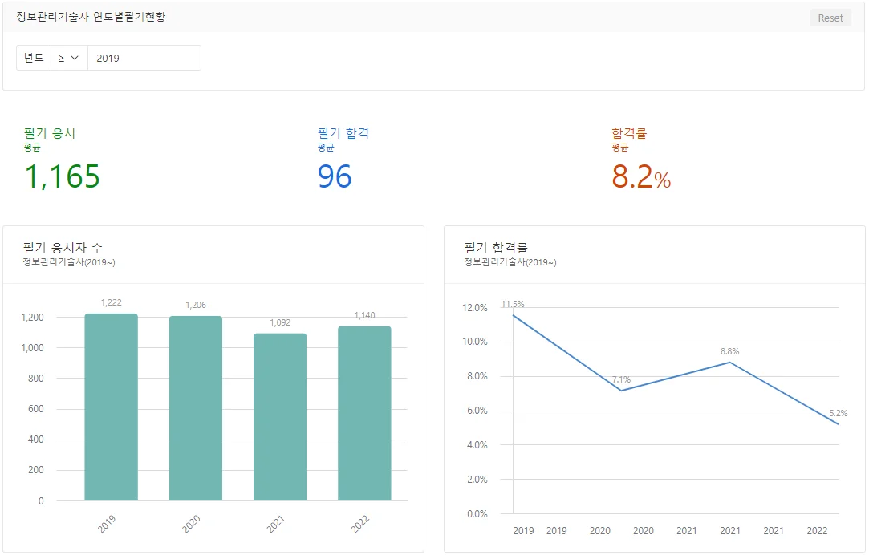The height and width of the screenshot is (555, 869).
Task: Select the 7.1% data point for 2020
Action: point(619,390)
